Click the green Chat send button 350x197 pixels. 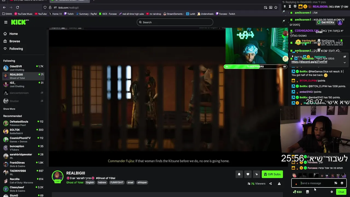point(341,192)
